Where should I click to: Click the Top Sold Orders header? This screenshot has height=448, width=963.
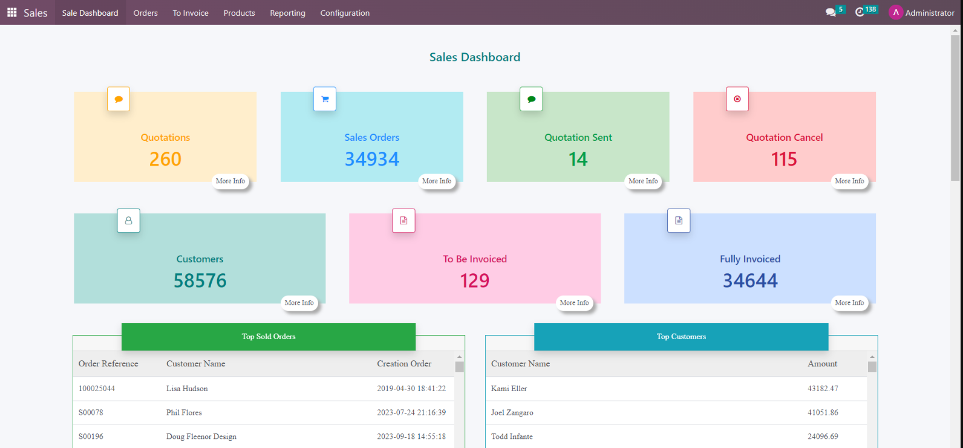click(x=269, y=337)
